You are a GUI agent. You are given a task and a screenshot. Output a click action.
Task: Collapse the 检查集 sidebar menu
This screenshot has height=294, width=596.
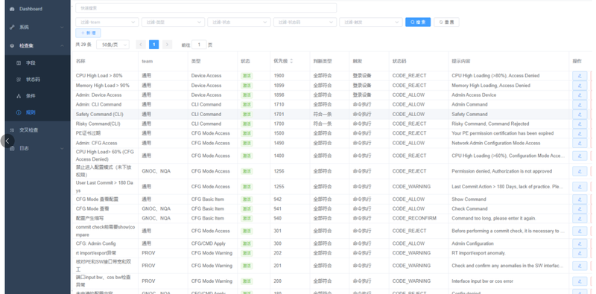pos(37,45)
